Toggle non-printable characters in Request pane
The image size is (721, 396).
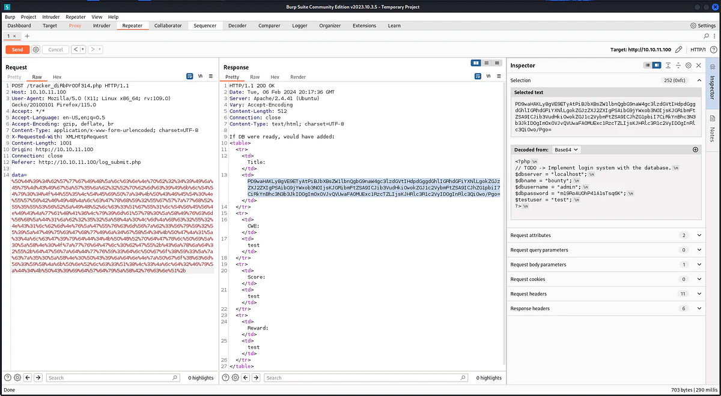[x=201, y=77]
